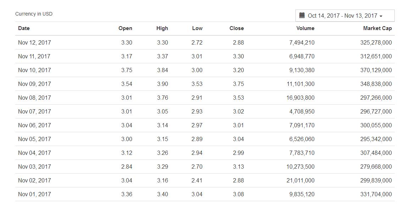
Task: Click volume value 16,903,800
Action: tap(300, 98)
